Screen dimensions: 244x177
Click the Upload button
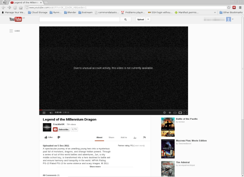point(140,19)
